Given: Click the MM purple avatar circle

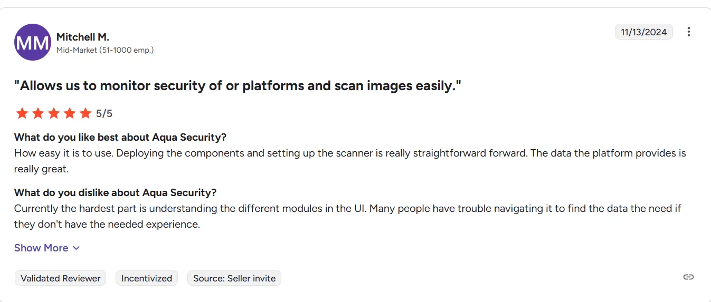Looking at the screenshot, I should (x=33, y=42).
